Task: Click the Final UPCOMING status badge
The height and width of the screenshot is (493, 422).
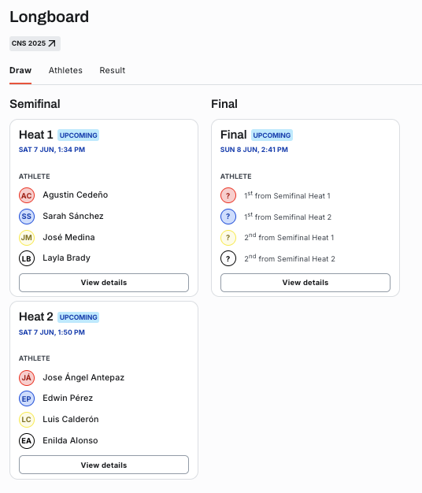Action: click(272, 135)
